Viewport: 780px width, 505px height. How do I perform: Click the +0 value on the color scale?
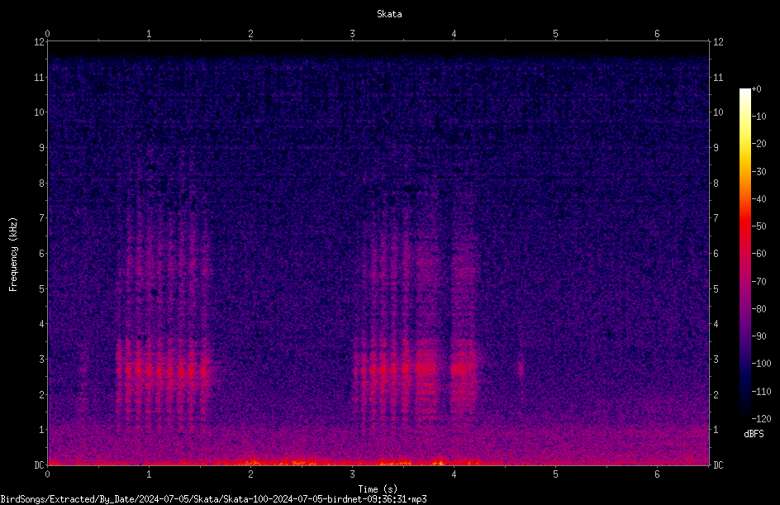757,89
